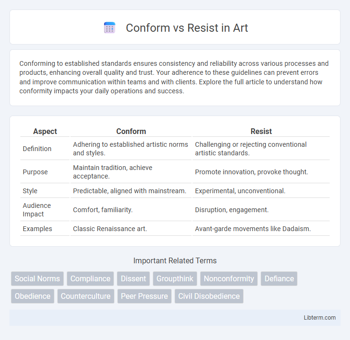
Task: Click 'Classic Renaissance art' cell
Action: 131,229
